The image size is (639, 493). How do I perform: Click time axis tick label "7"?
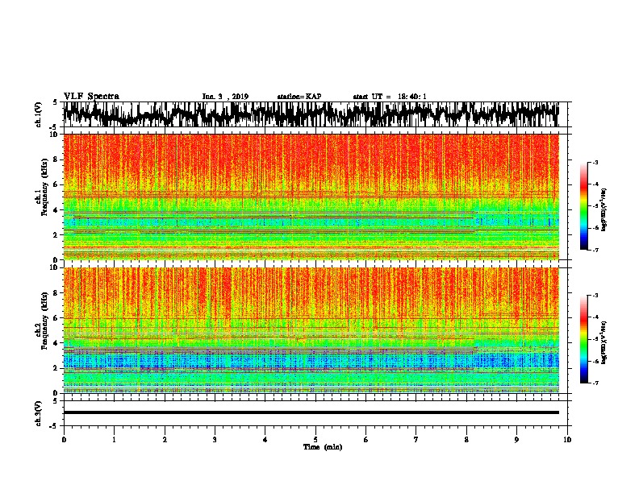click(x=416, y=440)
